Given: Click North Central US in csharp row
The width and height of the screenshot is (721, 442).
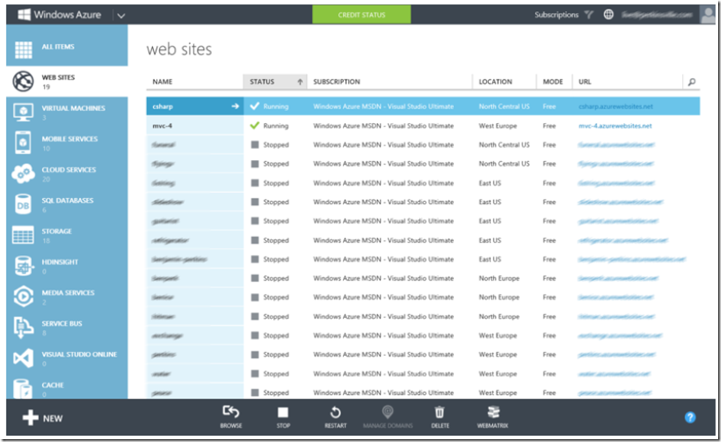Looking at the screenshot, I should [504, 107].
